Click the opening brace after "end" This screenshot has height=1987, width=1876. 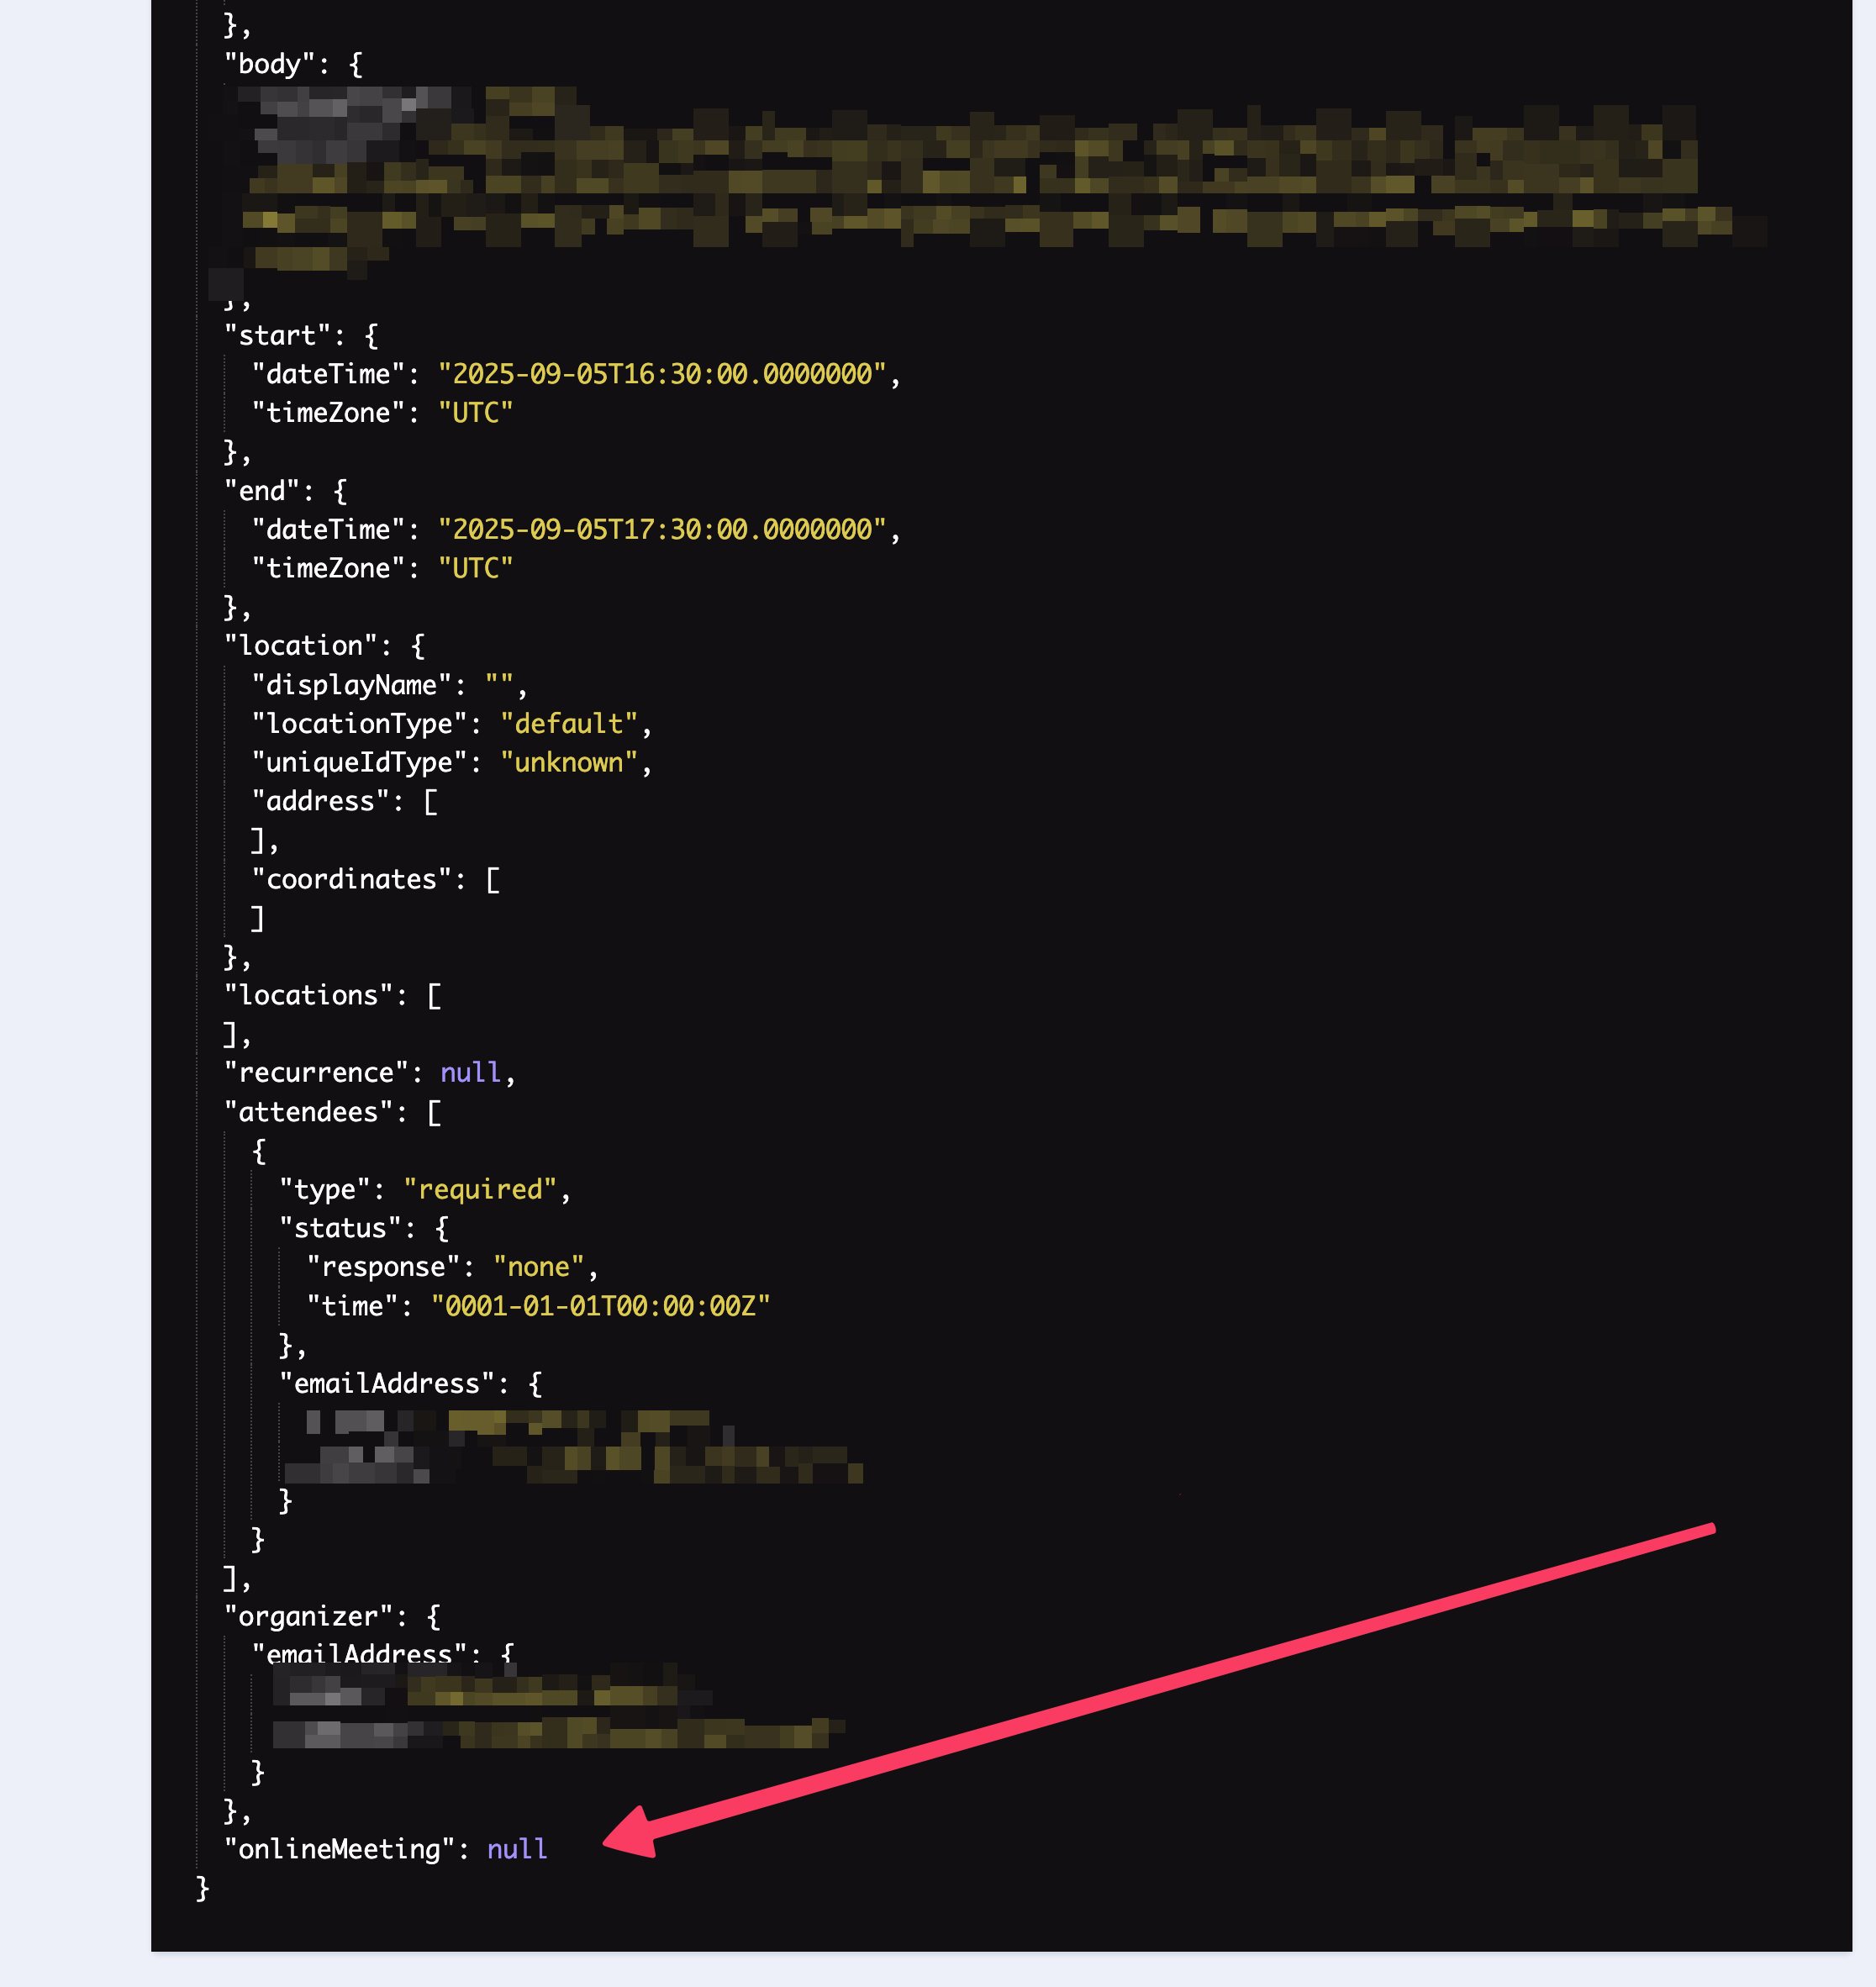[340, 491]
